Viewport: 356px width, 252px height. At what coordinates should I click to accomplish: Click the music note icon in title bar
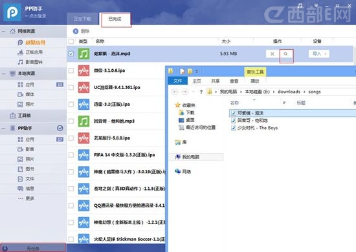300,5
